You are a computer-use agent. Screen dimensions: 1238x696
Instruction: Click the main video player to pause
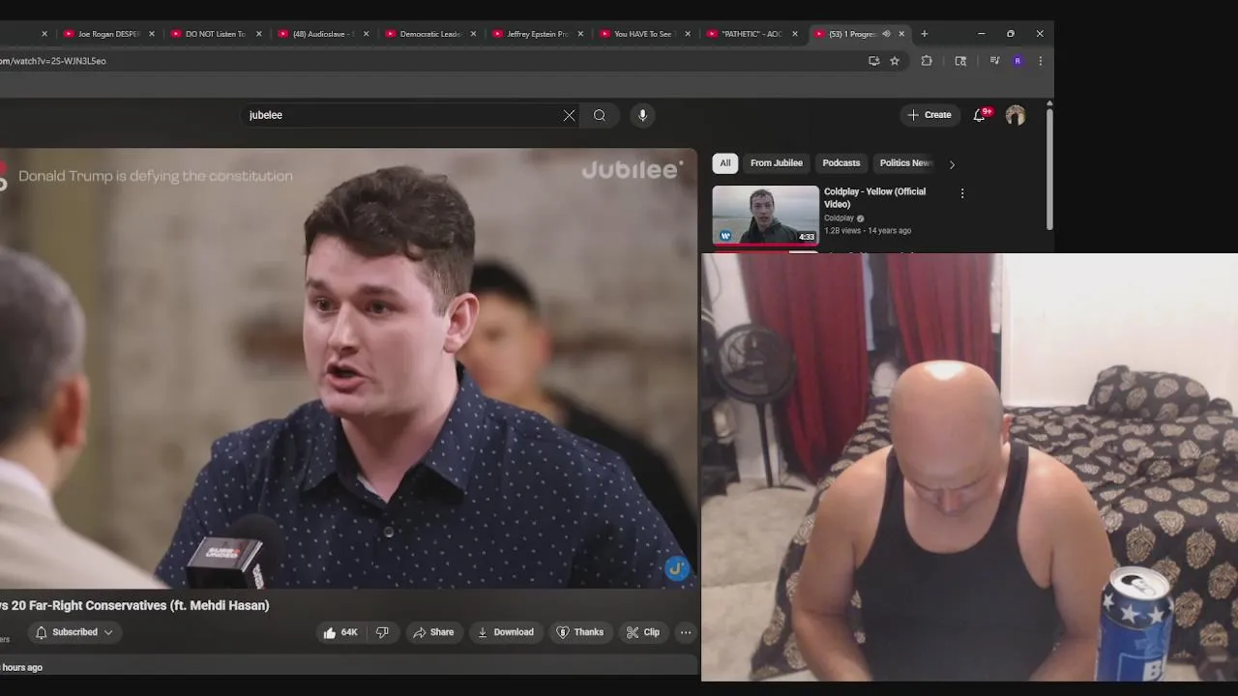click(x=348, y=368)
